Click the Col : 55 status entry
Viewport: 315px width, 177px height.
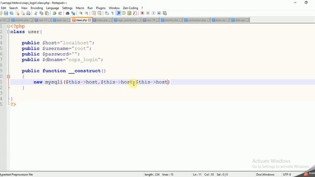(209, 175)
